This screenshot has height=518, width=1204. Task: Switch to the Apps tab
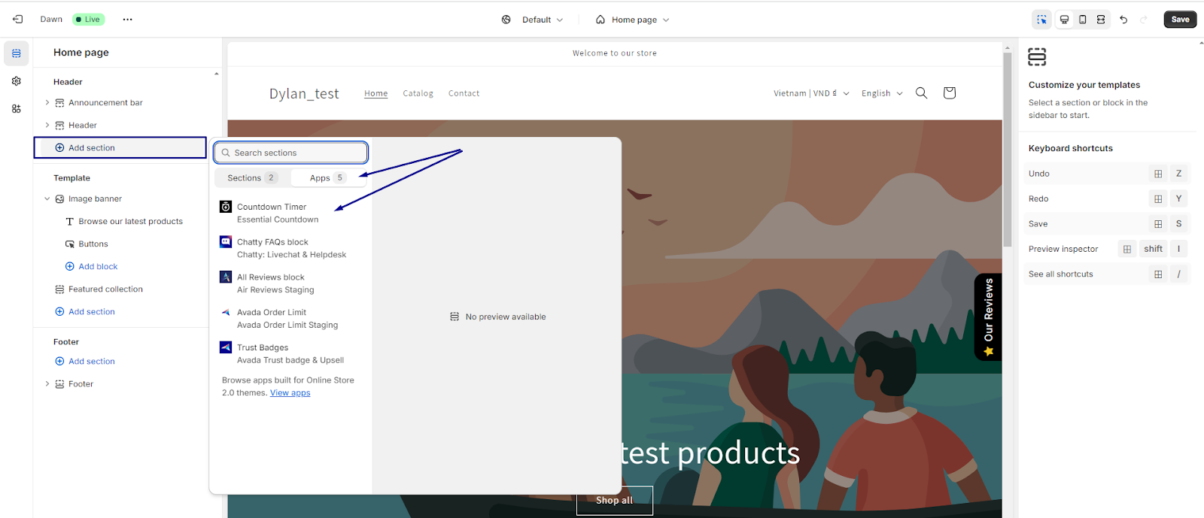[328, 178]
